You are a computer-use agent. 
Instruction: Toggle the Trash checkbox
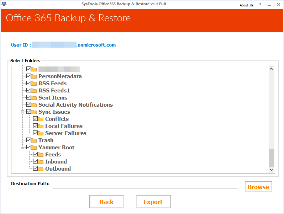[28, 140]
